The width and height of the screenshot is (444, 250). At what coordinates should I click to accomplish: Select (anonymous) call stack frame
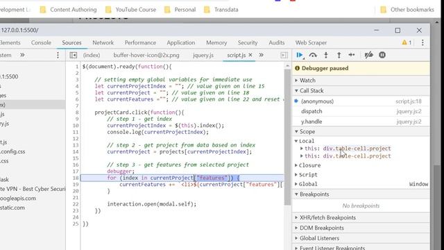[318, 101]
